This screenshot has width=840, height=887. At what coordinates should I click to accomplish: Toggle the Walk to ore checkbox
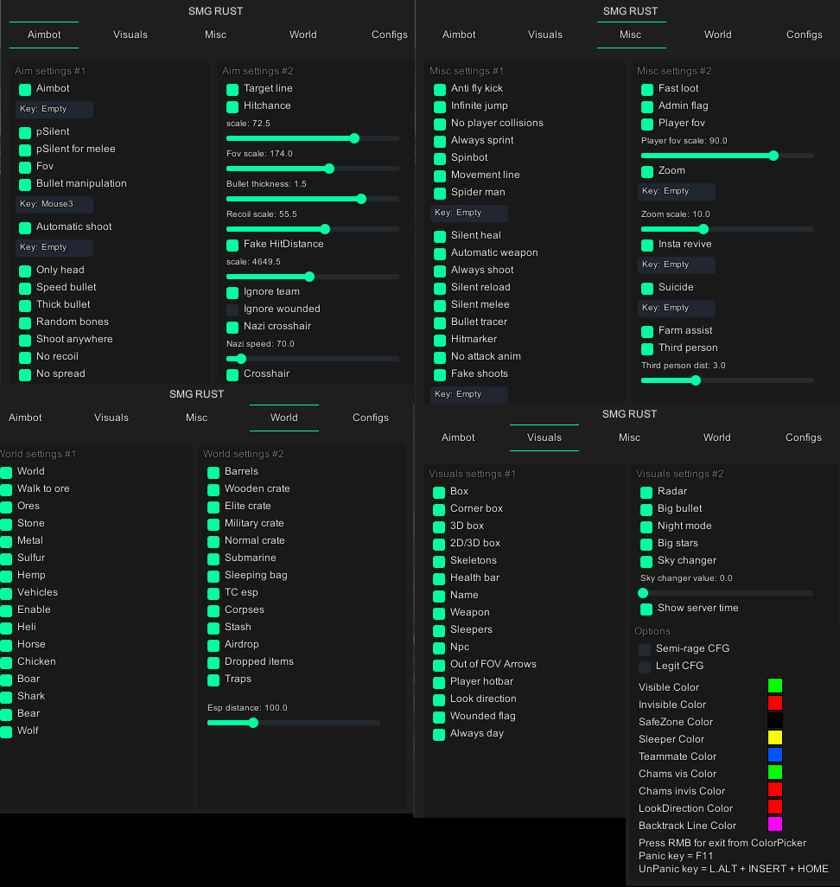(6, 490)
